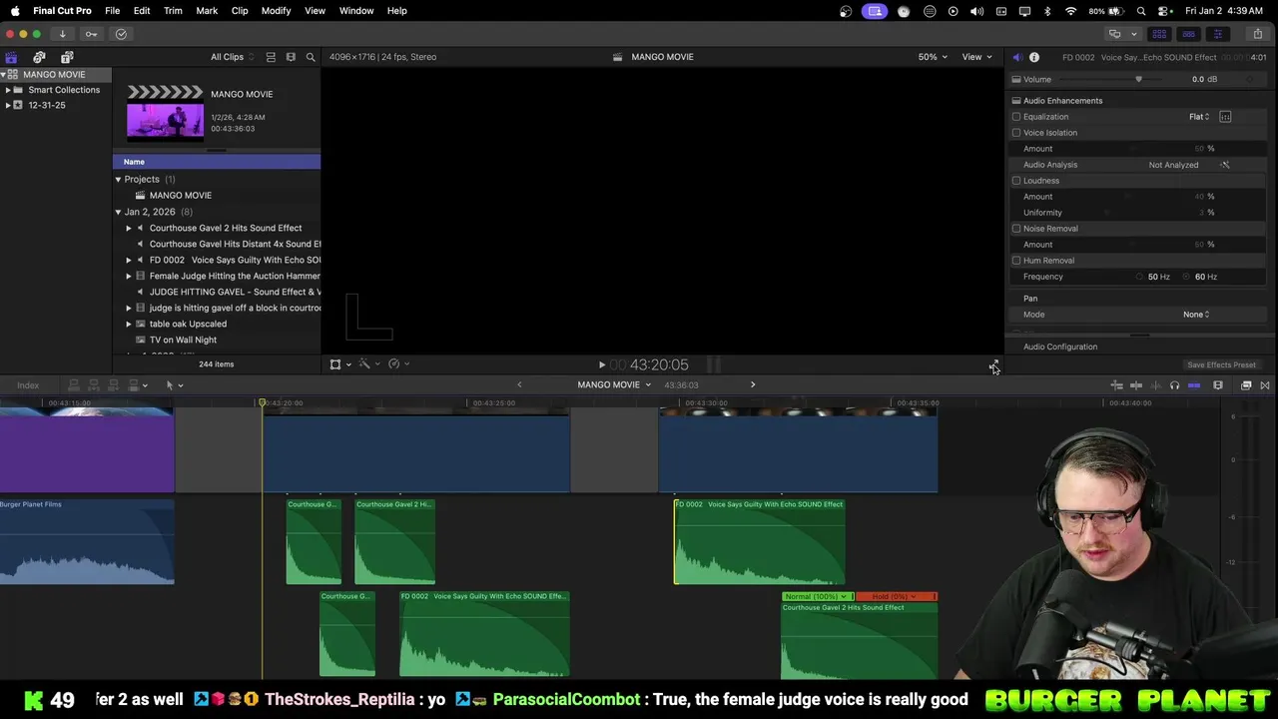Open Photos and Audio sidebar
Viewport: 1278px width, 719px height.
(x=39, y=57)
